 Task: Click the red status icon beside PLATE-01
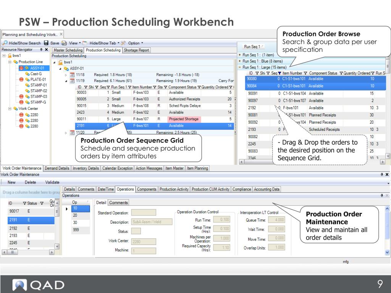[x=21, y=79]
